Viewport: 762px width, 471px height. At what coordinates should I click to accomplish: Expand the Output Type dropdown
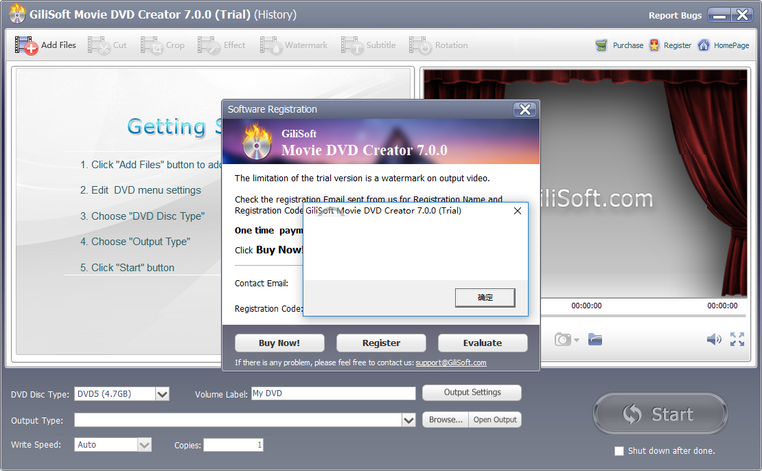point(408,420)
